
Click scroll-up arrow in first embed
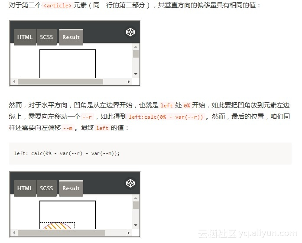pos(136,47)
